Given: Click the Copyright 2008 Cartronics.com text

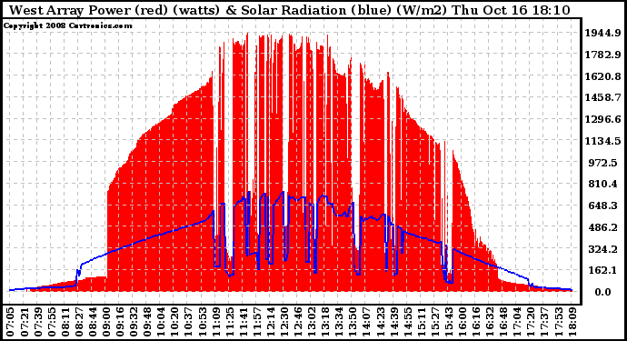Looking at the screenshot, I should point(68,25).
